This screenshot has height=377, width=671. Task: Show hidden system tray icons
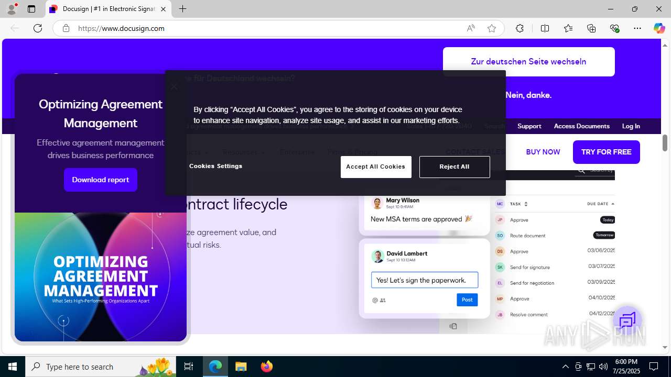click(x=565, y=367)
